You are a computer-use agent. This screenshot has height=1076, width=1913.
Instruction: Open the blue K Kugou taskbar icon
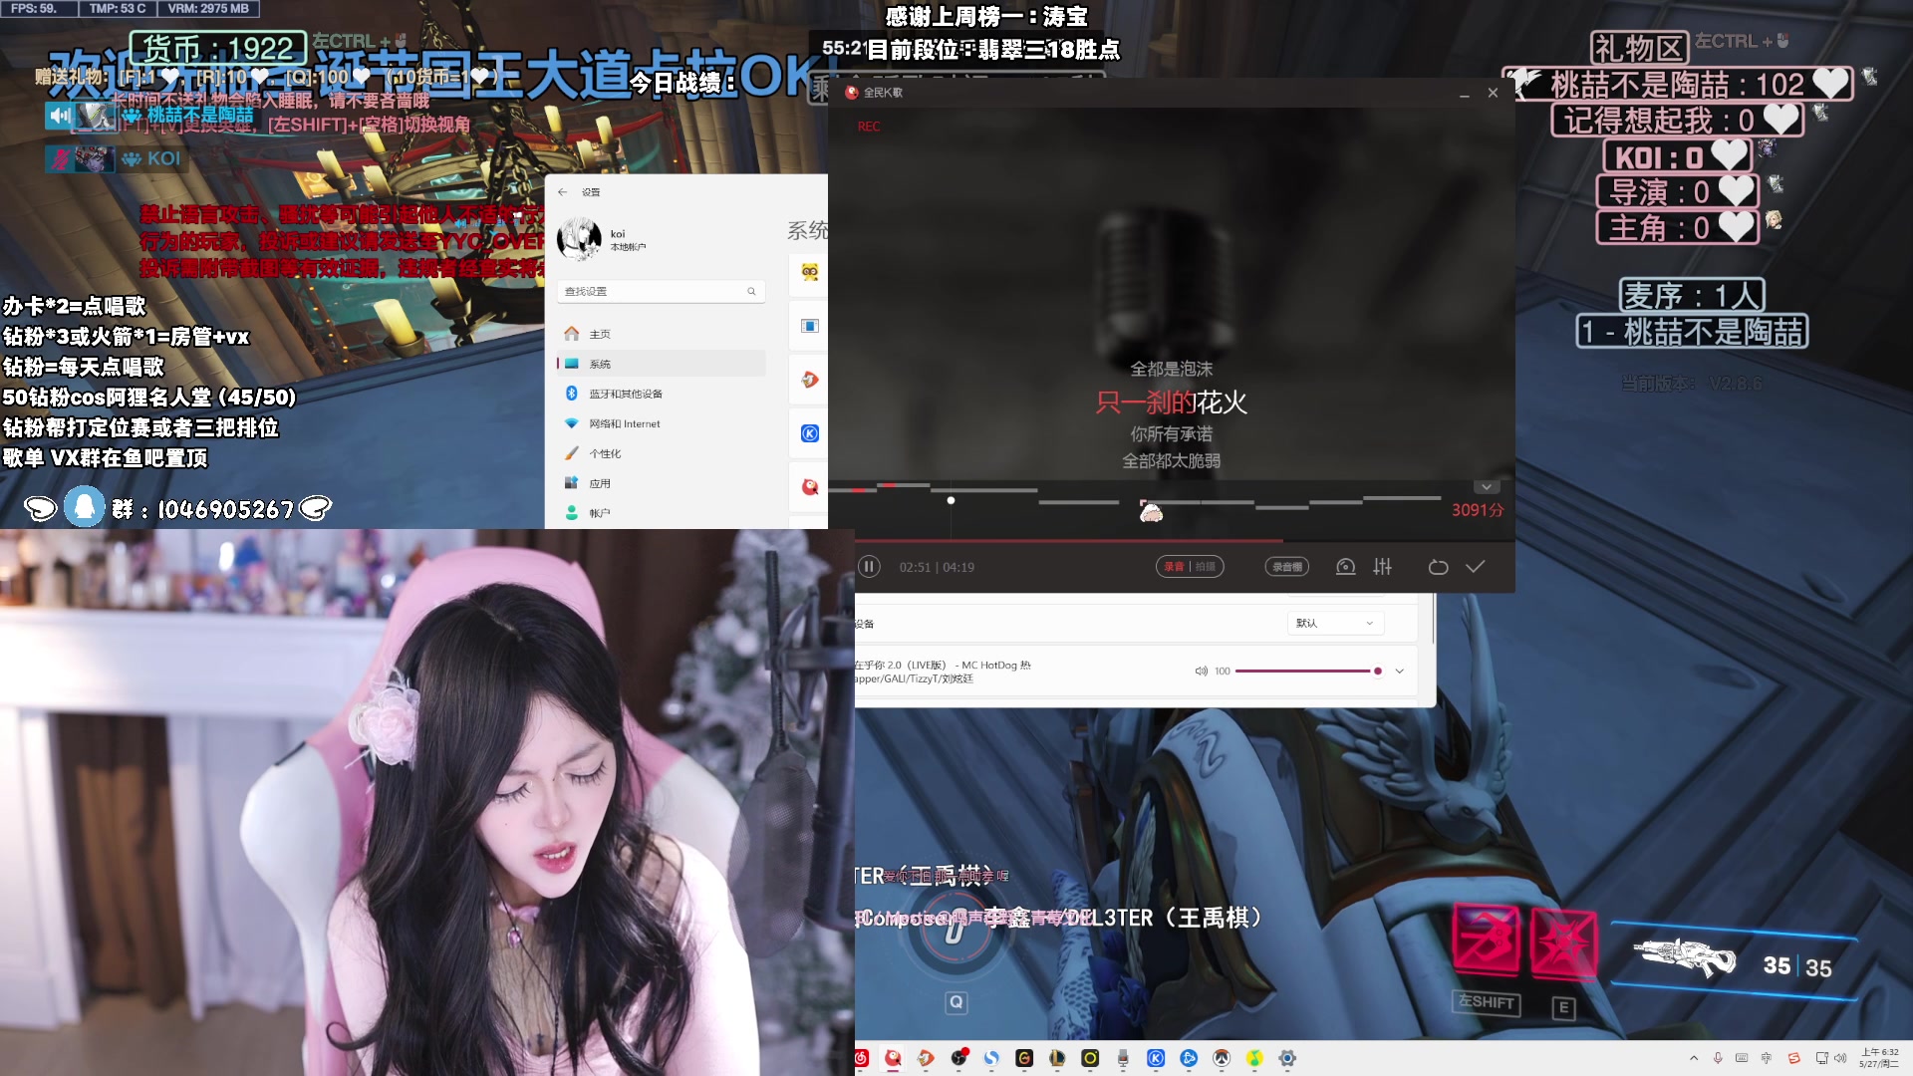point(1156,1058)
